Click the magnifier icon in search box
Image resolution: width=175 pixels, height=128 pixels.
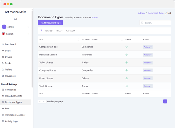pyautogui.click(x=142, y=23)
